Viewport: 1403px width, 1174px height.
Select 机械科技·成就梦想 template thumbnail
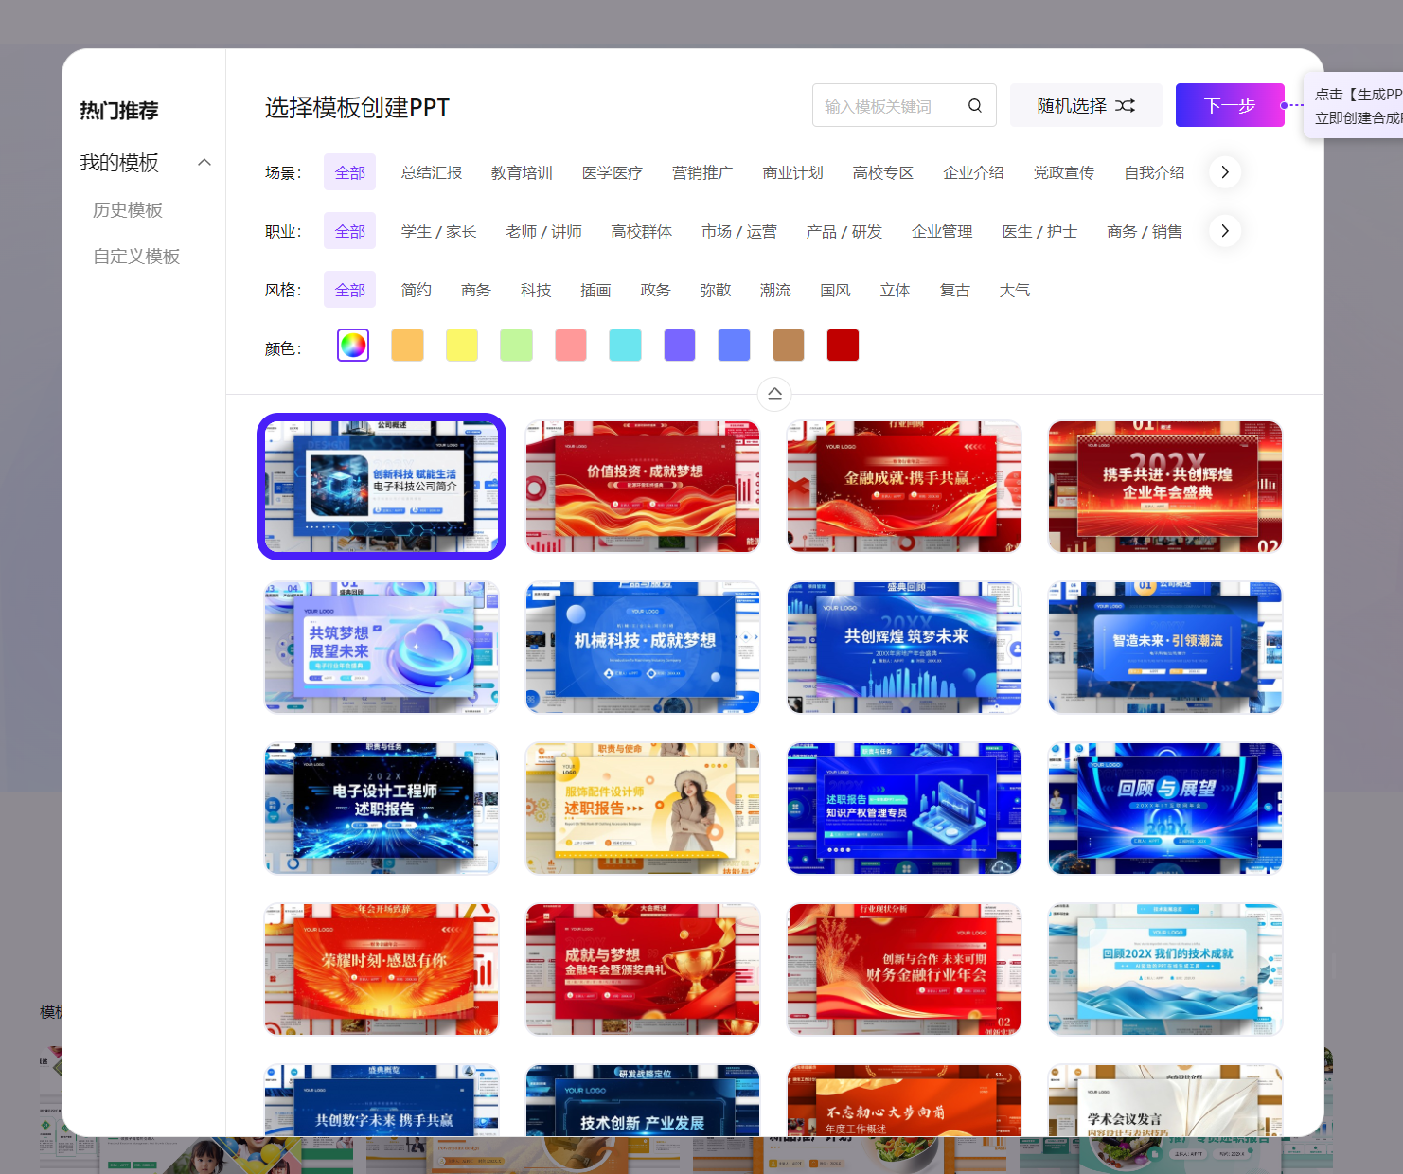pos(643,648)
